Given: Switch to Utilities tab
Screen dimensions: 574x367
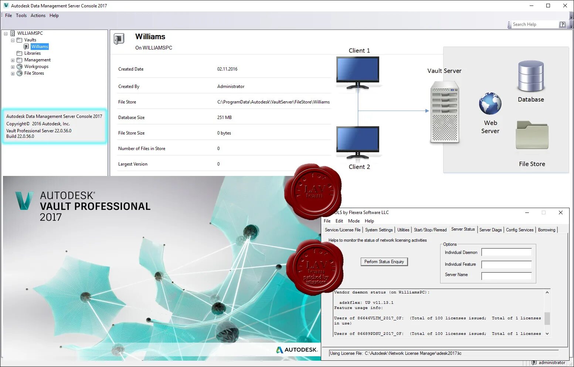Looking at the screenshot, I should pos(403,230).
